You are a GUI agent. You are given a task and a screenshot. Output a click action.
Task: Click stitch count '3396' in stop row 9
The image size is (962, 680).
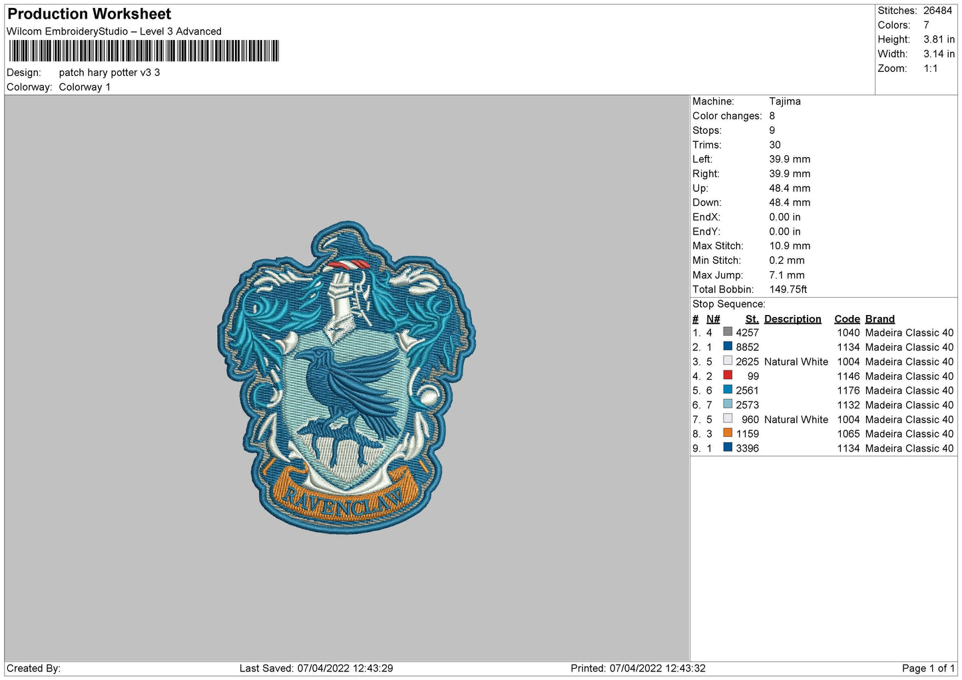click(x=748, y=449)
